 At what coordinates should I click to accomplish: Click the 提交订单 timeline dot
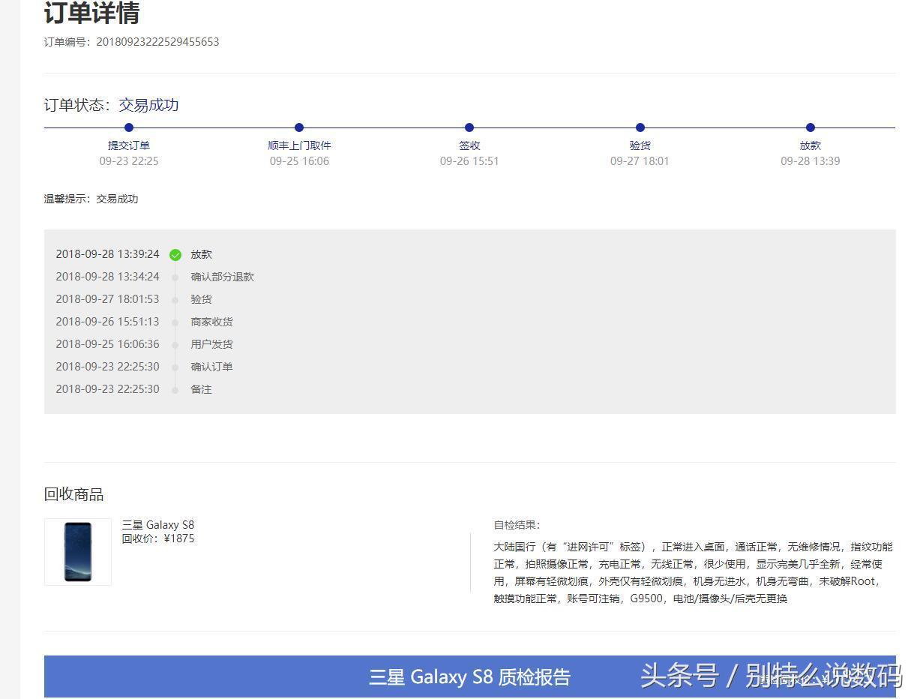[128, 127]
